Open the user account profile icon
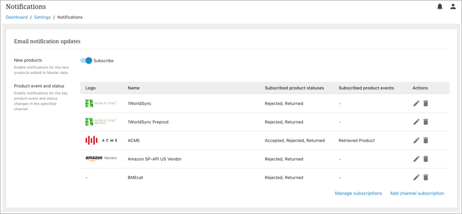Screen dimensions: 462x214 (x=453, y=7)
